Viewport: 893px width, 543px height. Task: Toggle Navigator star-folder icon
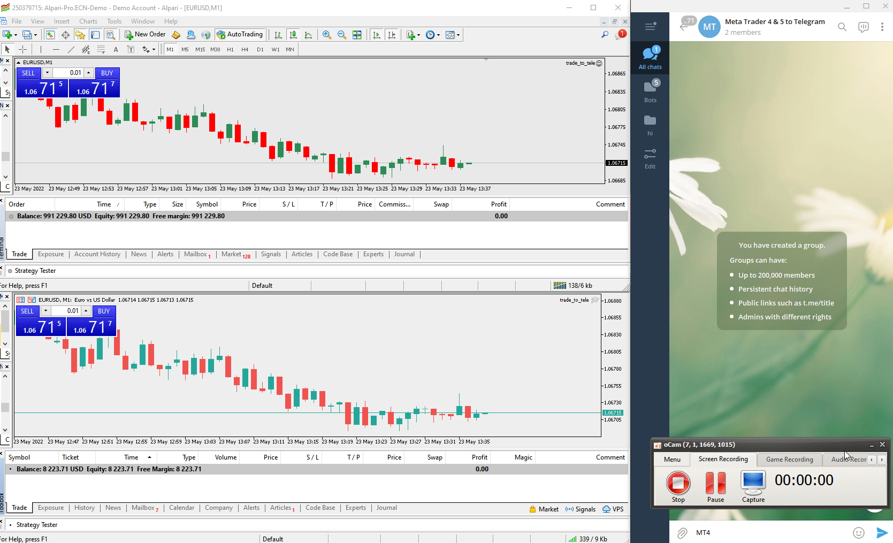(x=80, y=35)
